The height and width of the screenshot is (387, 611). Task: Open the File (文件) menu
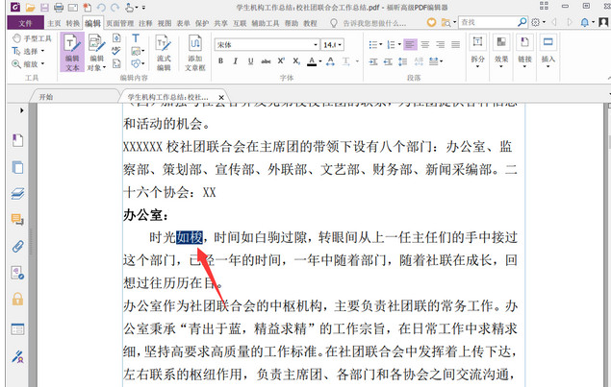[x=25, y=21]
